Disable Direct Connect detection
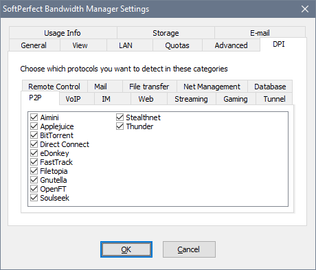Screen dimensions: 316x270 pyautogui.click(x=34, y=144)
